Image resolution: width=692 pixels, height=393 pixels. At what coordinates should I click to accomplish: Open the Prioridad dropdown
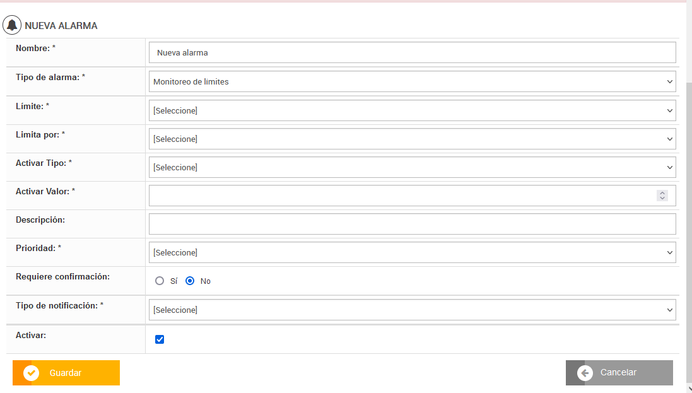412,252
